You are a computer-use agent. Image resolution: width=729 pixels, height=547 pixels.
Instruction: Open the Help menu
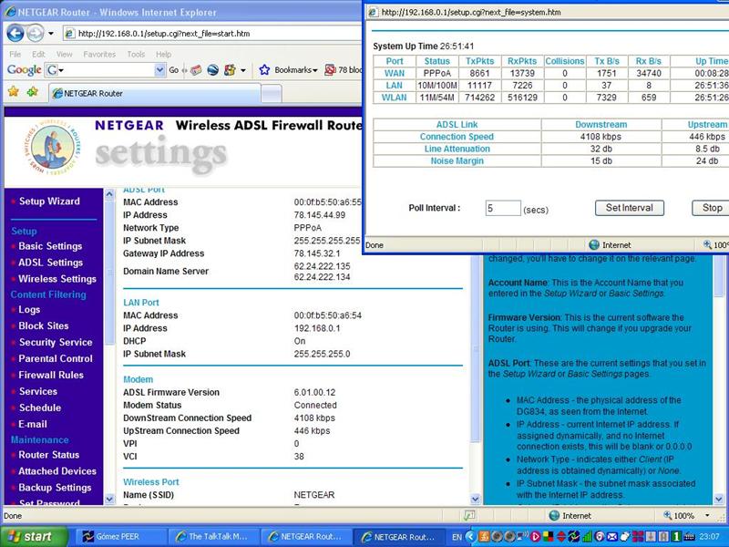coord(163,55)
